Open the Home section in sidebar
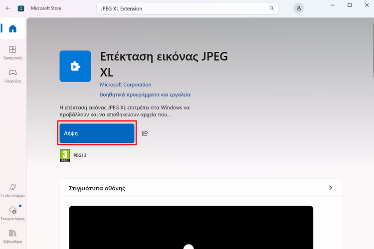 [x=12, y=28]
